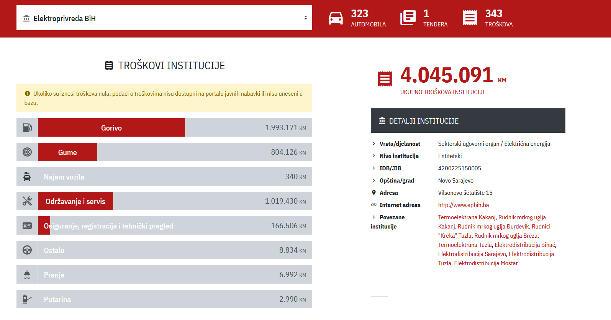Click the 1.019.430 KM maintenance amount
The height and width of the screenshot is (320, 611).
click(x=285, y=201)
